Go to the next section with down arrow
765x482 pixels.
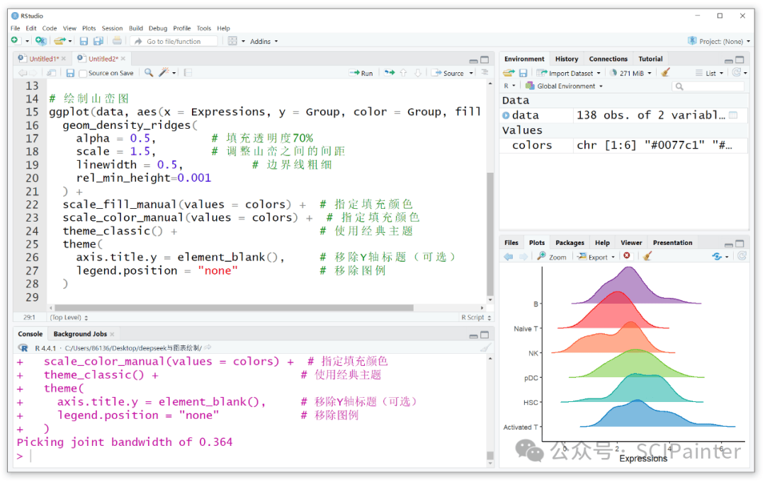point(418,73)
